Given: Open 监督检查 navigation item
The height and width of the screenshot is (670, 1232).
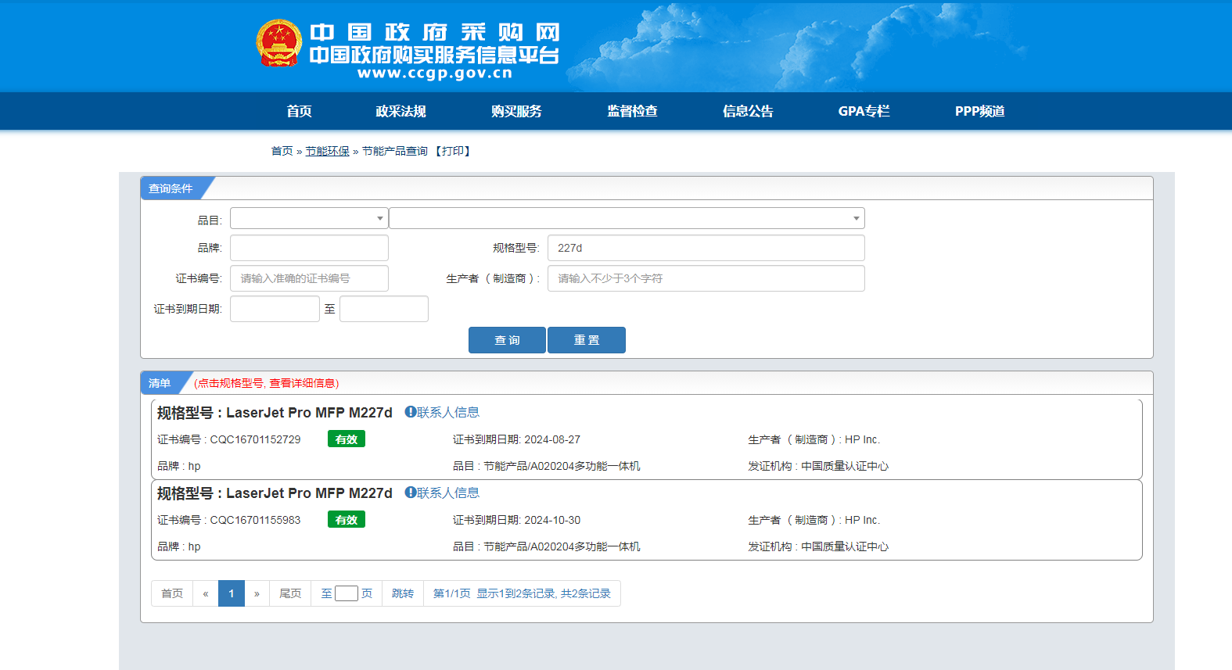Looking at the screenshot, I should click(632, 111).
